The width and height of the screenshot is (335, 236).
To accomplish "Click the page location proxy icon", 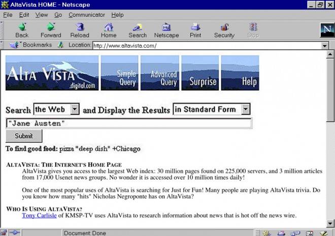I will click(61, 45).
